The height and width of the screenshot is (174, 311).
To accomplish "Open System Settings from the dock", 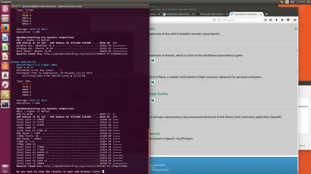I will point(5,85).
